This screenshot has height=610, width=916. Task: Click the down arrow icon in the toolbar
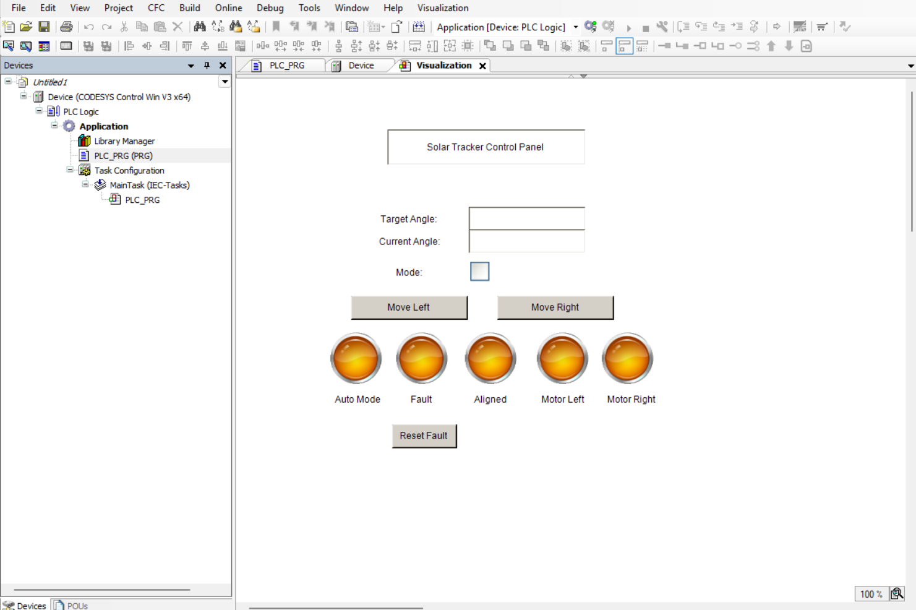point(789,46)
